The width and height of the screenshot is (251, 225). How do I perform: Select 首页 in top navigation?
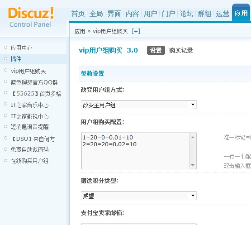[78, 14]
